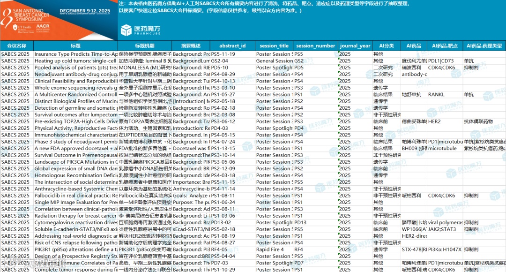Select the AI分类 column header
506x272 pixels.
(x=386, y=45)
